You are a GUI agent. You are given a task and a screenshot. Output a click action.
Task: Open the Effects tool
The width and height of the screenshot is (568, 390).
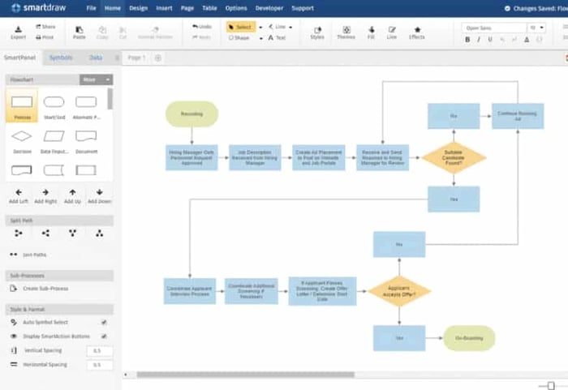416,30
